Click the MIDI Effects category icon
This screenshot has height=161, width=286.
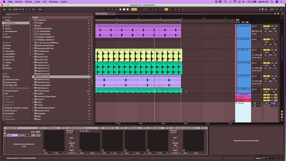tap(4, 57)
